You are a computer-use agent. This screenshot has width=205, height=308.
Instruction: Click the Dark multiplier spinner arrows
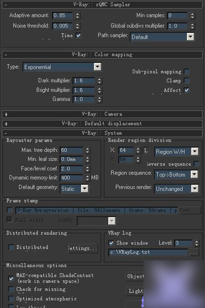[100, 81]
